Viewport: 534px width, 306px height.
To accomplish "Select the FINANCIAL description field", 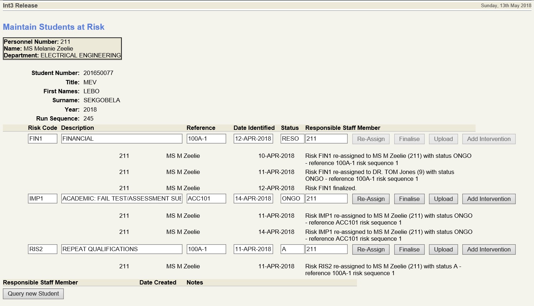I will [x=121, y=139].
